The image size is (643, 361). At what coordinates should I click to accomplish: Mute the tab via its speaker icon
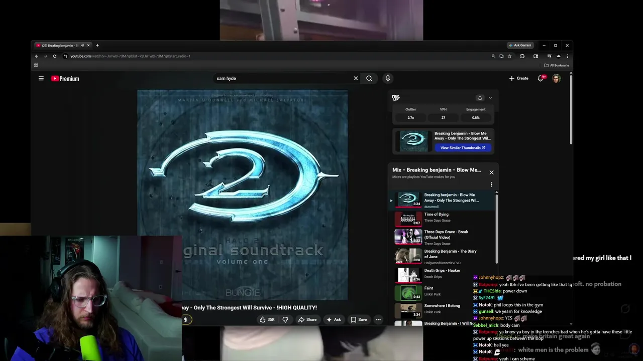coord(82,46)
